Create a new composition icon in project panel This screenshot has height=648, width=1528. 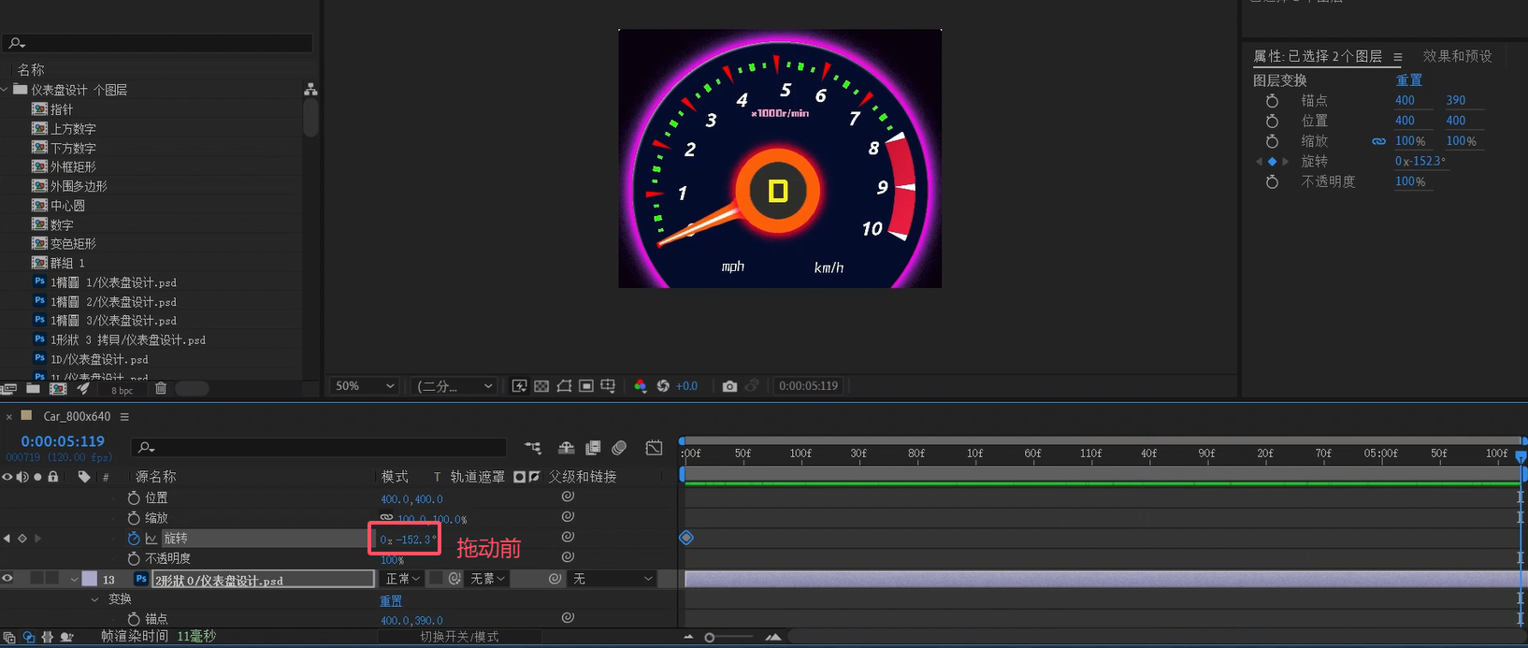coord(58,389)
